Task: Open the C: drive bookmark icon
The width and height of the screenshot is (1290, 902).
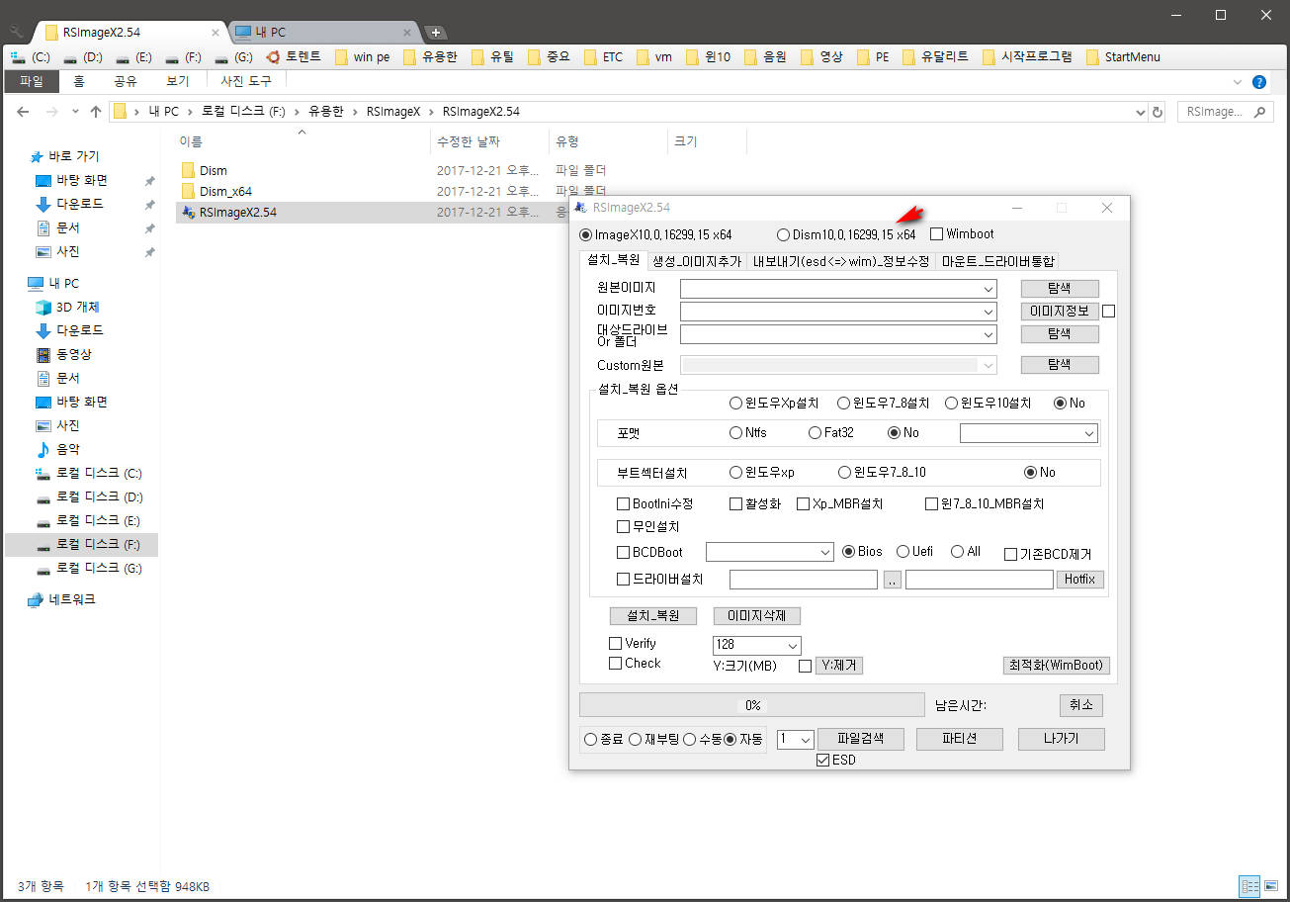Action: tap(17, 57)
